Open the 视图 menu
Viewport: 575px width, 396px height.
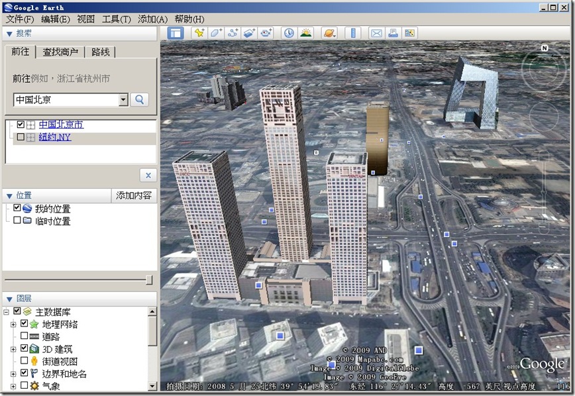[86, 19]
